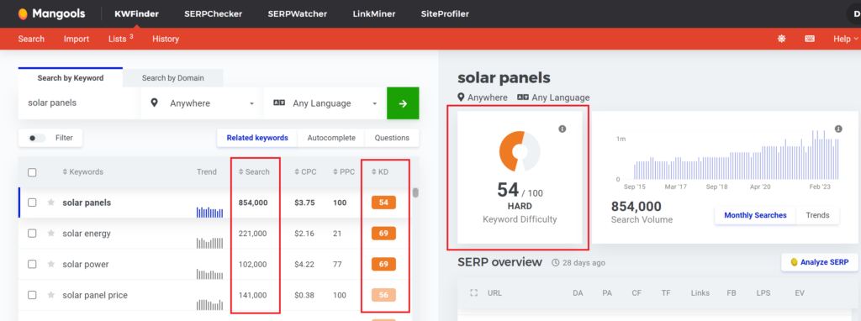Select the Autocomplete tab
Viewport: 861px width, 321px height.
[331, 139]
